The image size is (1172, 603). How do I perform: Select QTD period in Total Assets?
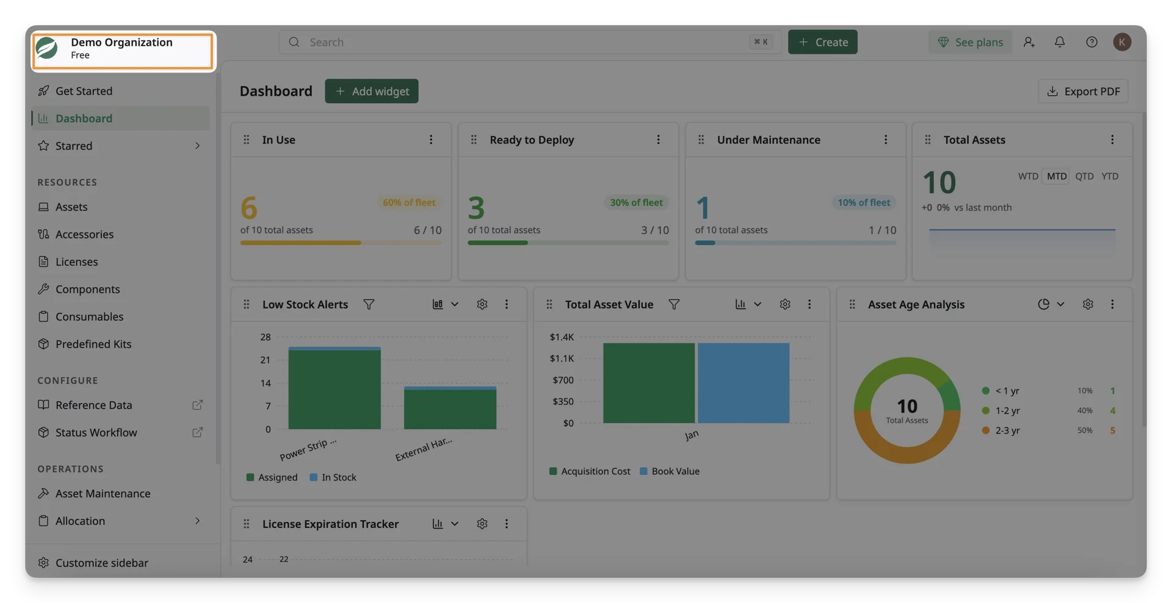tap(1084, 176)
